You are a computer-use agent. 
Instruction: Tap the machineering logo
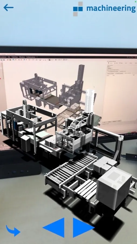[104, 9]
